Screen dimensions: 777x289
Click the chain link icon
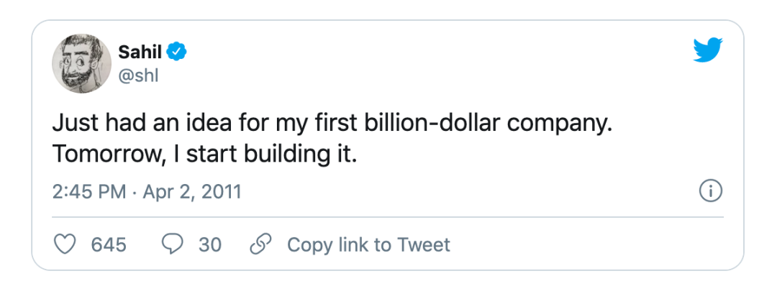tap(259, 244)
